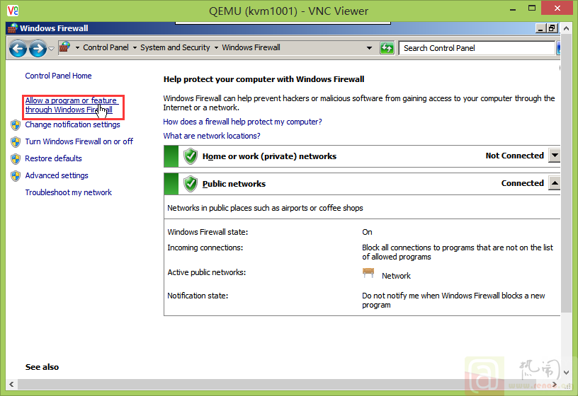Click 'Windows Firewall state:' label
578x396 pixels.
tap(208, 232)
